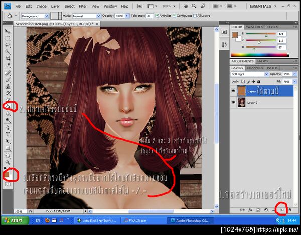301x235 pixels.
Task: Open the Soft Light blend mode dropdown
Action: click(x=266, y=74)
